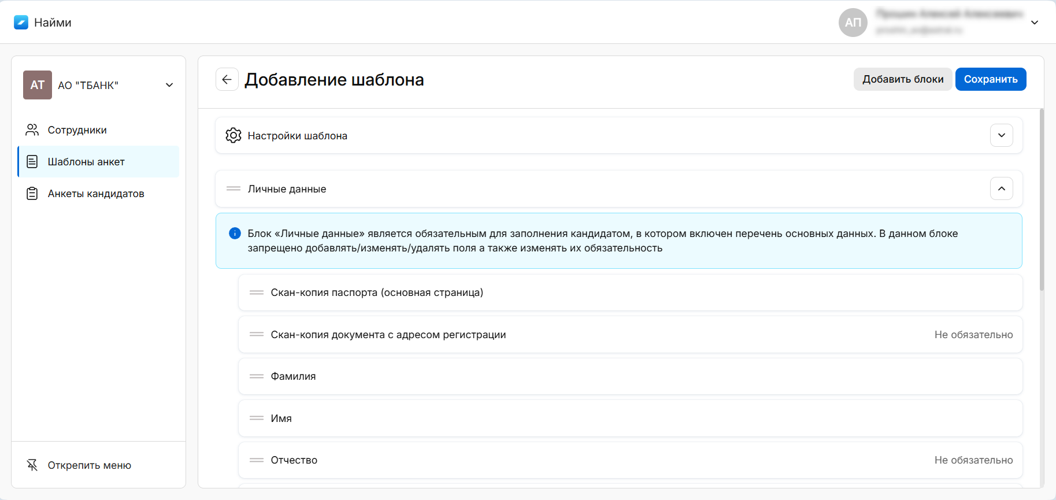Click the АП user avatar
The width and height of the screenshot is (1056, 500).
pos(853,23)
